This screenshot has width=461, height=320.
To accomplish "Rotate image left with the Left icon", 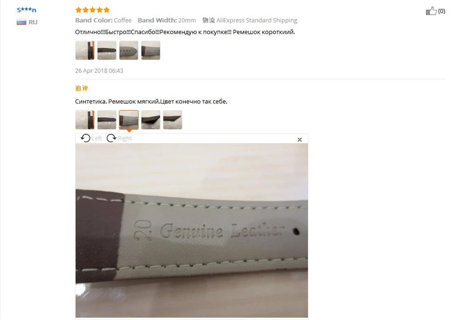I will 85,138.
